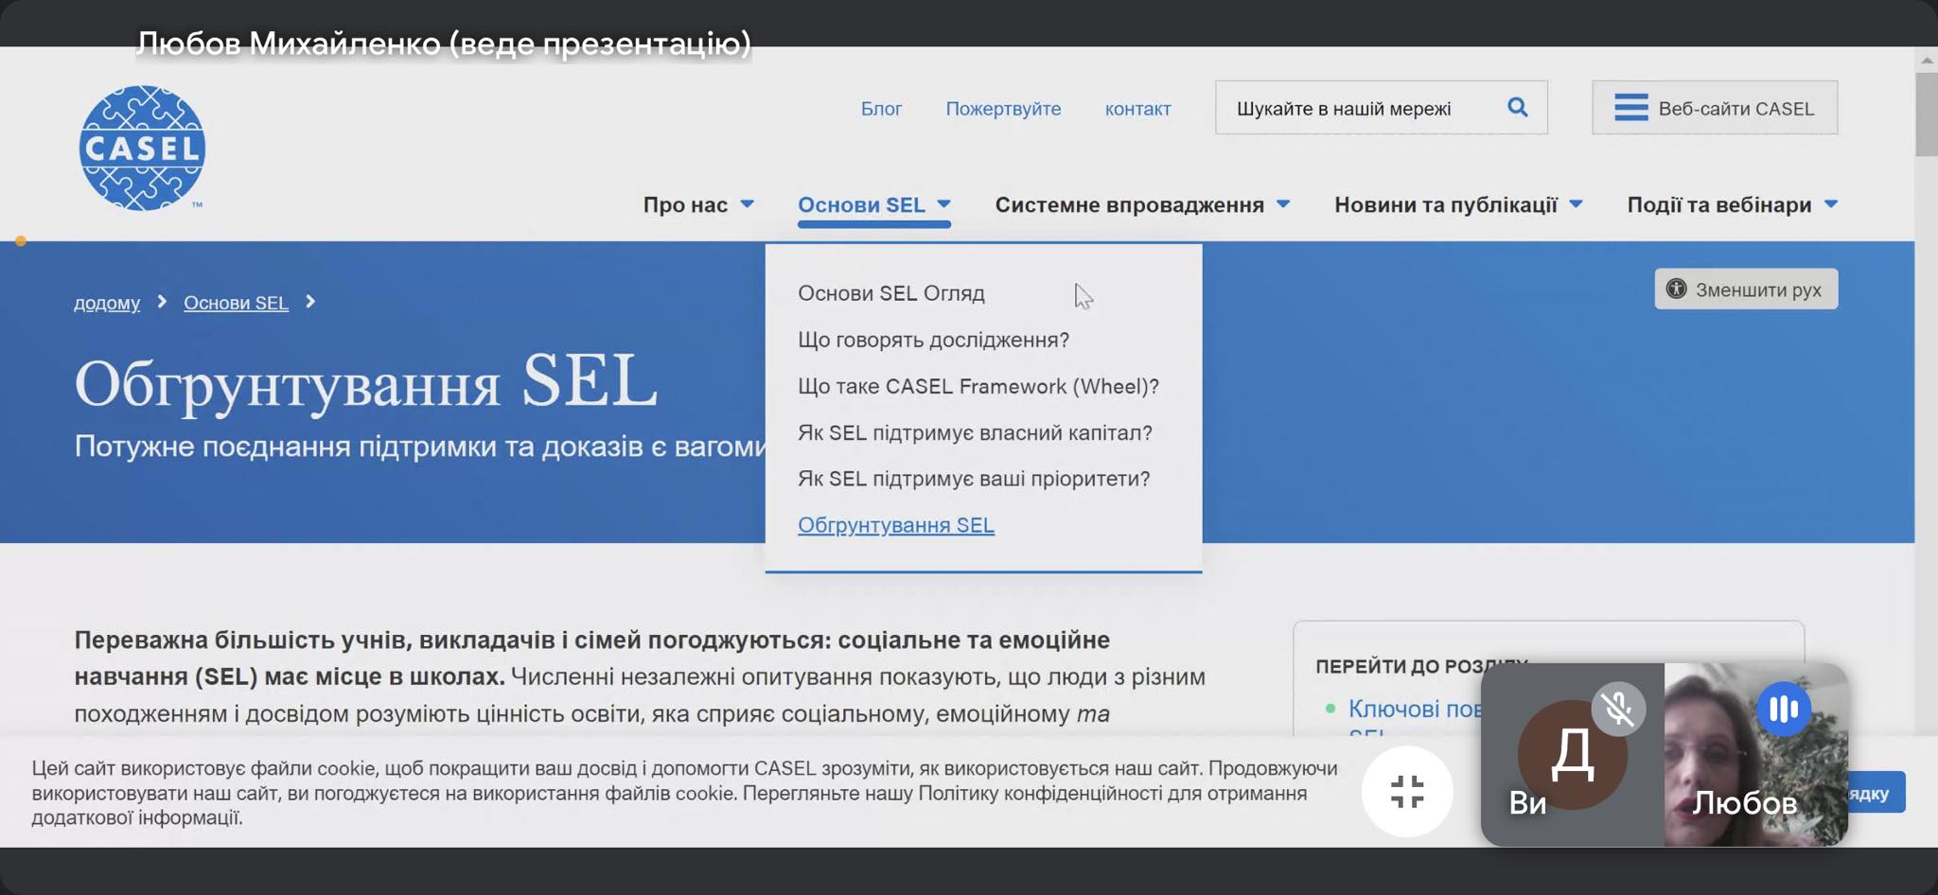The height and width of the screenshot is (895, 1938).
Task: Click the breadcrumb chevron after Основи SEL
Action: click(310, 301)
